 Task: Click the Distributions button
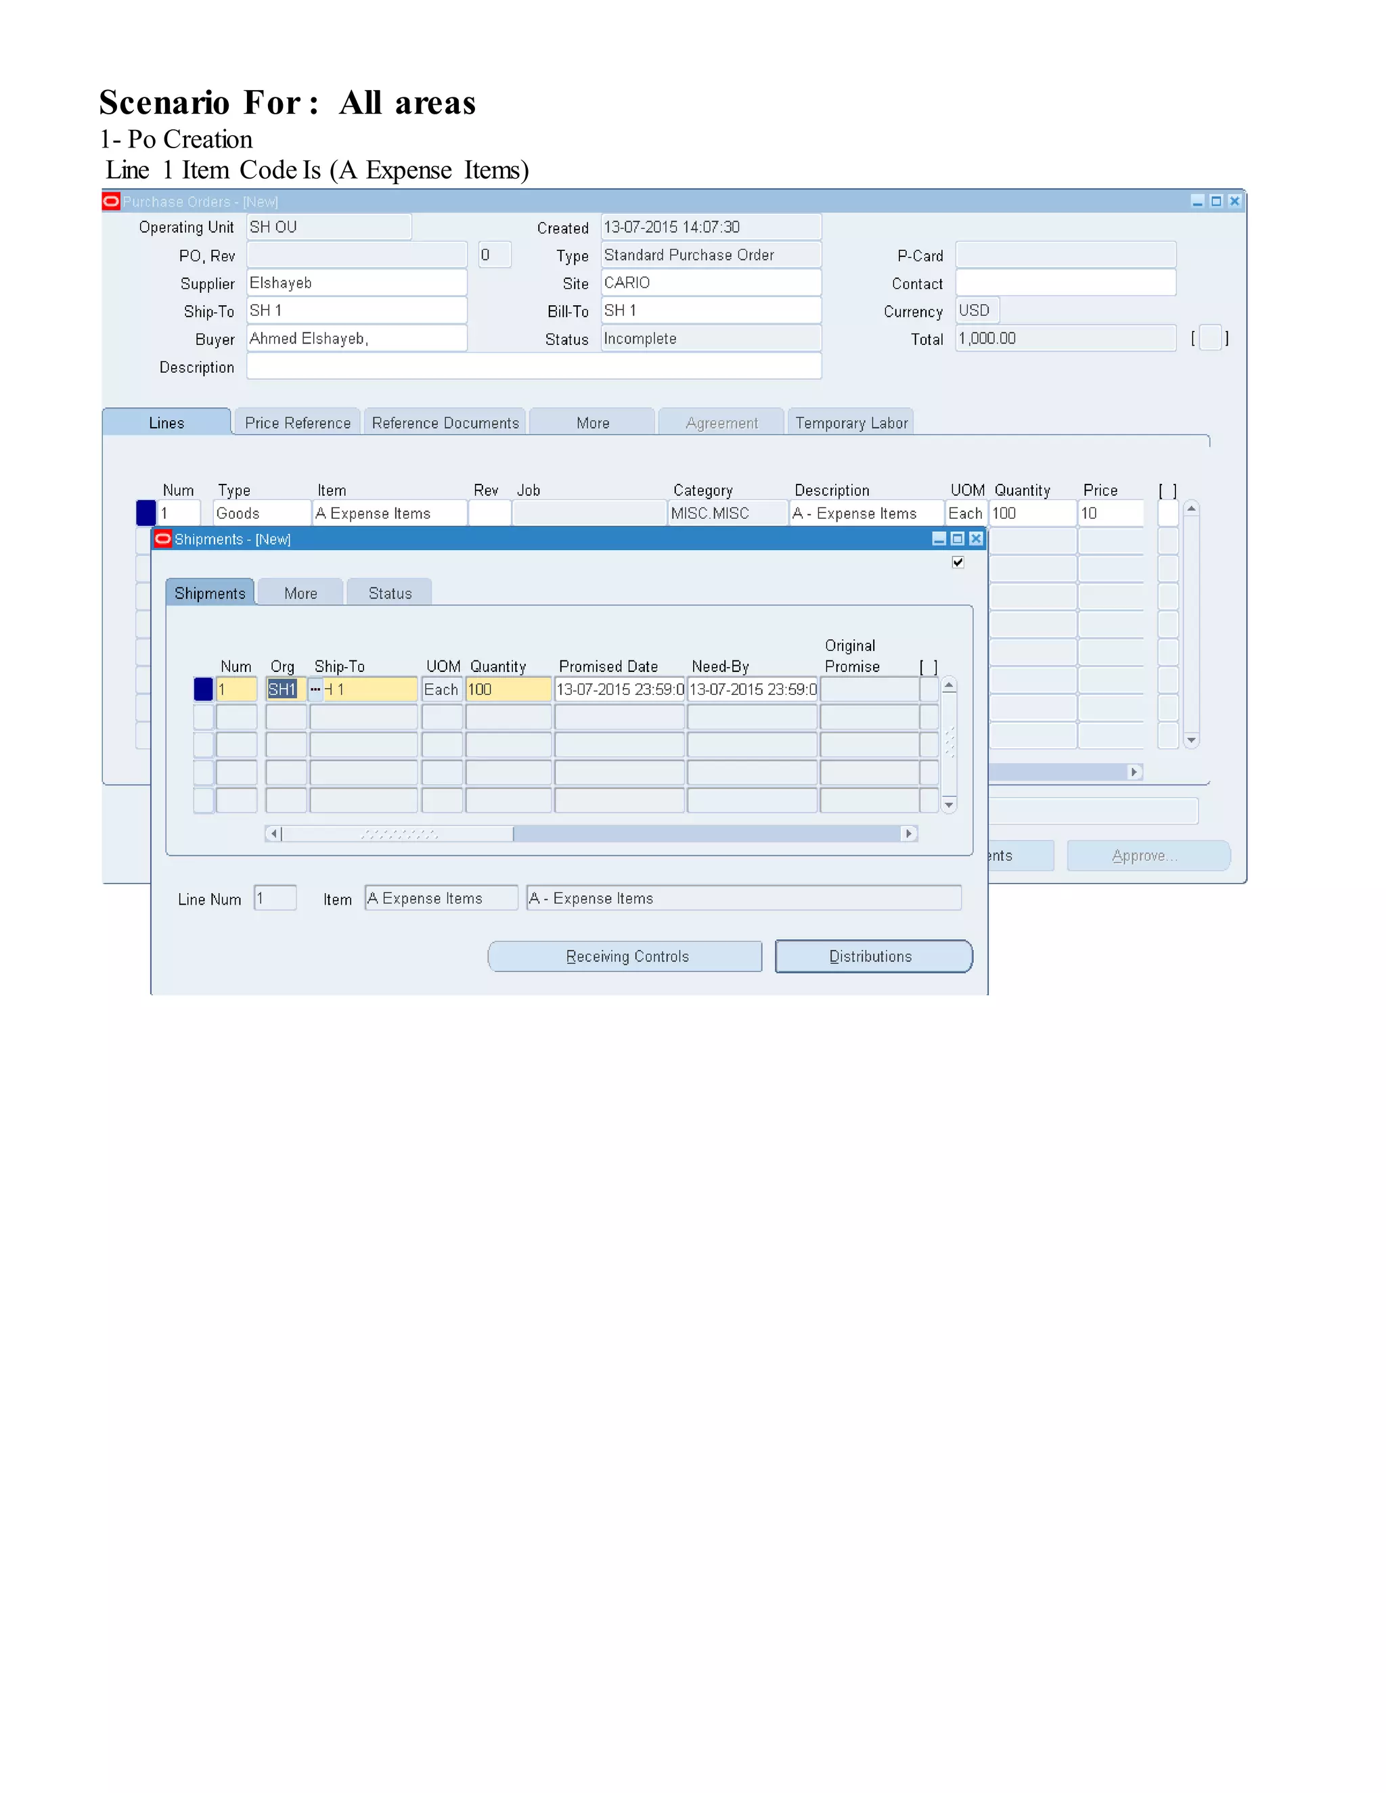point(874,957)
